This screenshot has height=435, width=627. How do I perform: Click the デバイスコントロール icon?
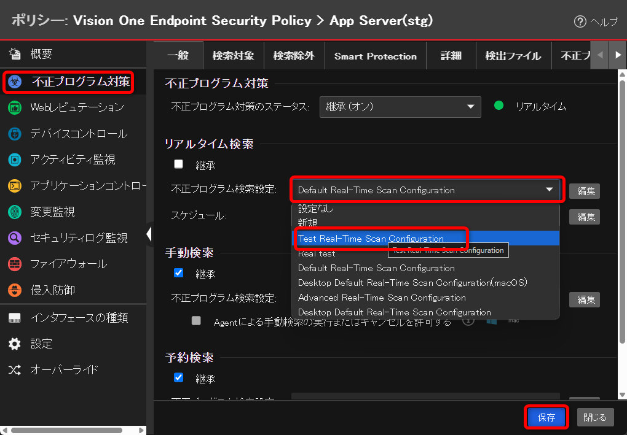click(x=15, y=134)
